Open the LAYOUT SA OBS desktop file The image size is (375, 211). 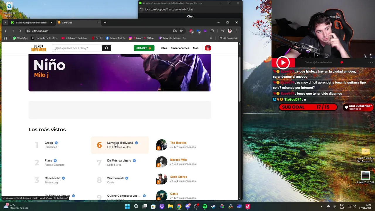point(365,178)
